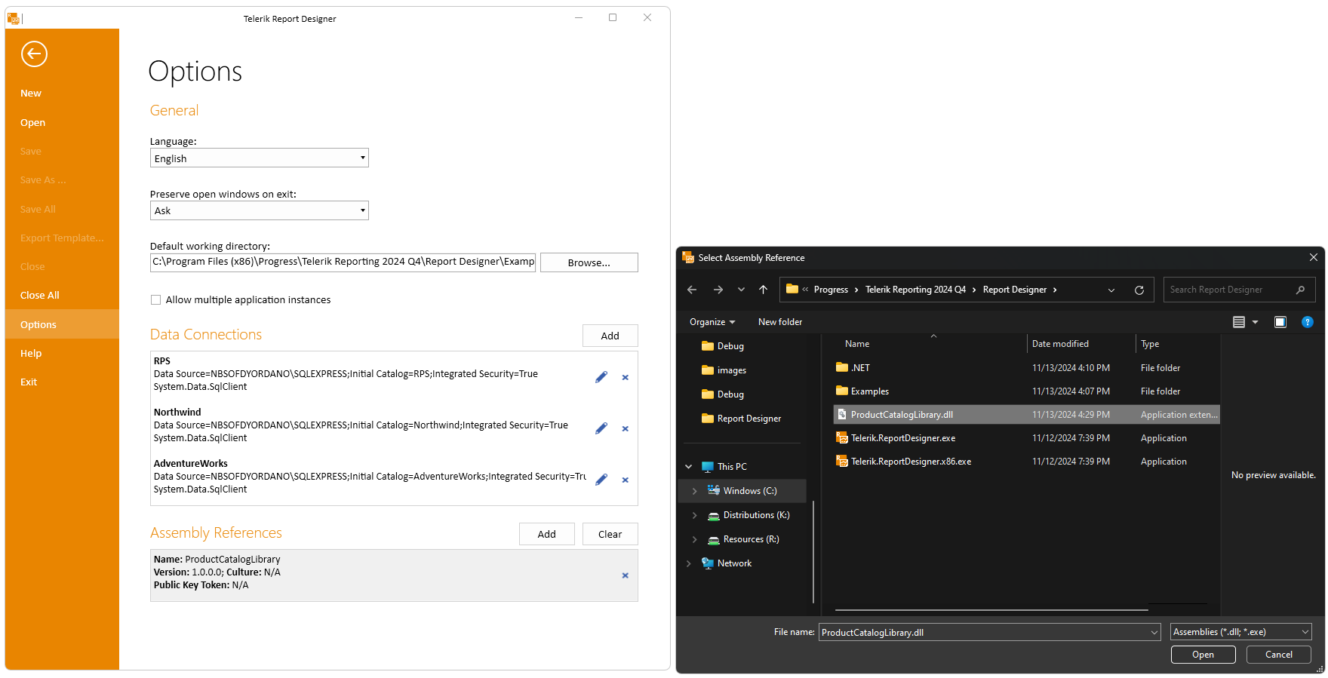Select the Help menu item
The width and height of the screenshot is (1328, 678).
coord(31,354)
